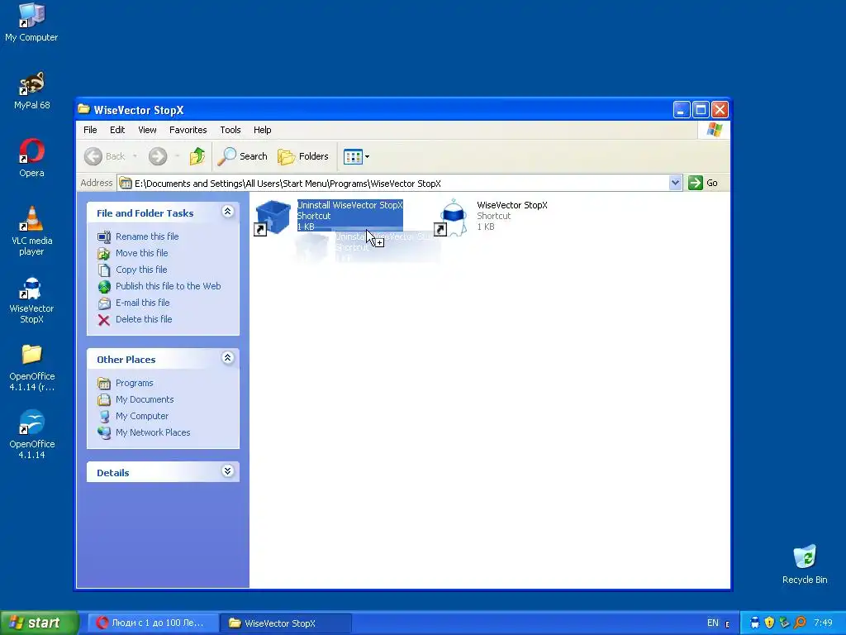The height and width of the screenshot is (635, 846).
Task: Go to Programs in Other Places
Action: point(126,383)
